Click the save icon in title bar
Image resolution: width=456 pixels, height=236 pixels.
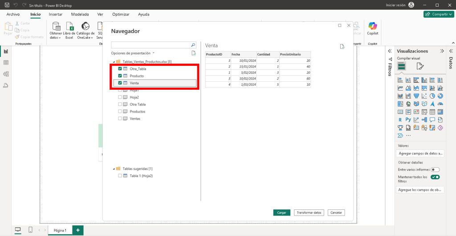pyautogui.click(x=7, y=5)
